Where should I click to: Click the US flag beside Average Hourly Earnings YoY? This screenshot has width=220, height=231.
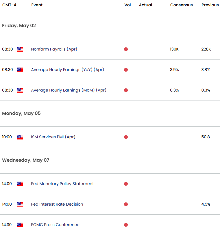20,70
